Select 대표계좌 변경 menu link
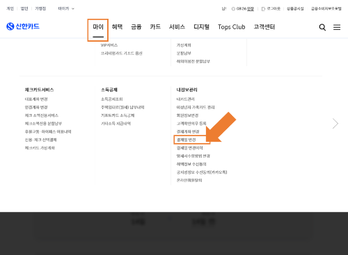This screenshot has width=348, height=255. point(36,99)
